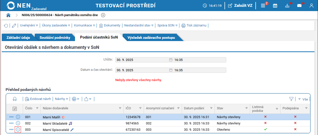The height and width of the screenshot is (135, 318).
Task: Click the Datum a čas otevírání field
Action: pos(171,70)
